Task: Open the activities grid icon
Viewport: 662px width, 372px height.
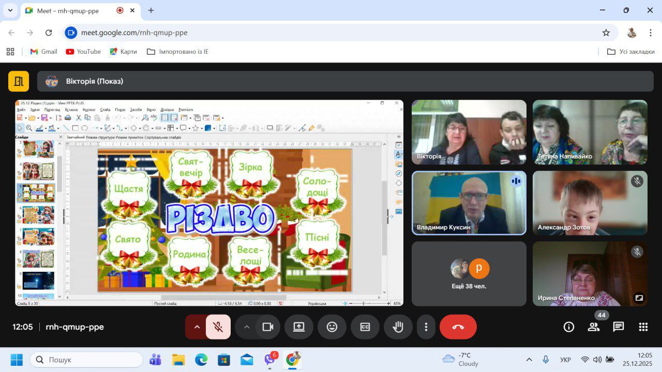Action: 643,327
